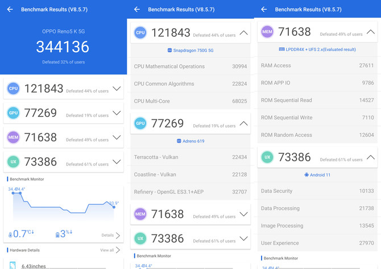This screenshot has width=381, height=269.
Task: Click the 33.9° end point on graph
Action: [x=114, y=207]
